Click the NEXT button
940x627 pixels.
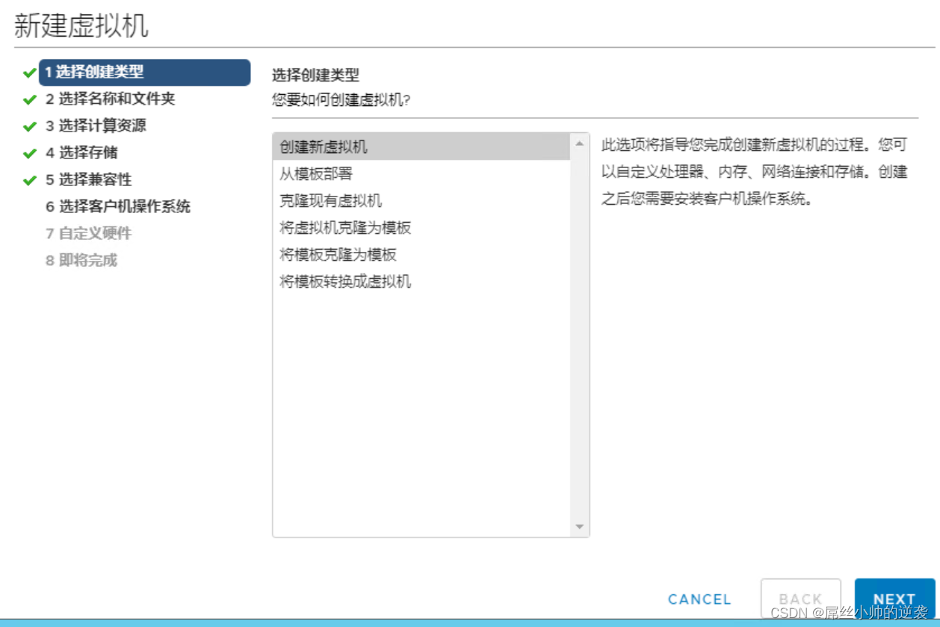894,599
